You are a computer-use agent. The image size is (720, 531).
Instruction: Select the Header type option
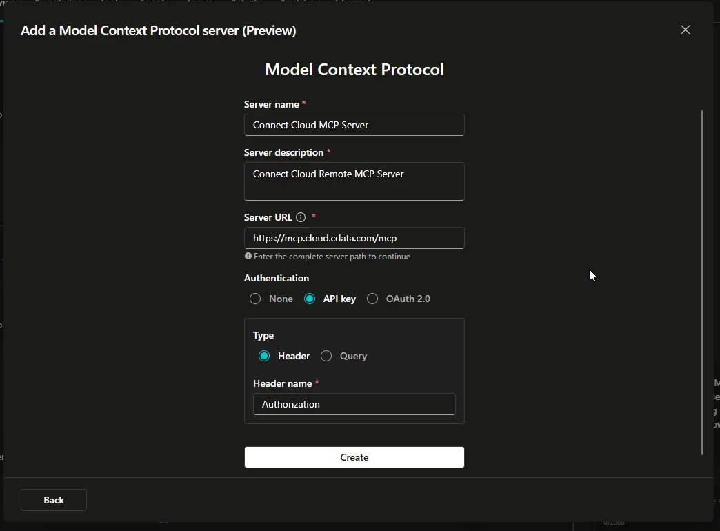(264, 356)
